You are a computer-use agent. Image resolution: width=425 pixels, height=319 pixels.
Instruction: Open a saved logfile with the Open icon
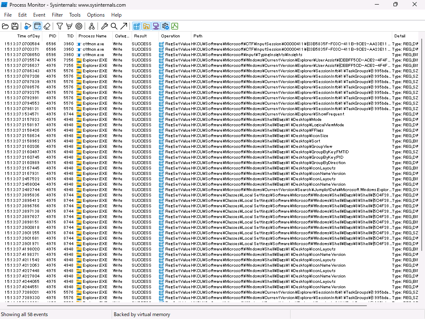tap(5, 26)
